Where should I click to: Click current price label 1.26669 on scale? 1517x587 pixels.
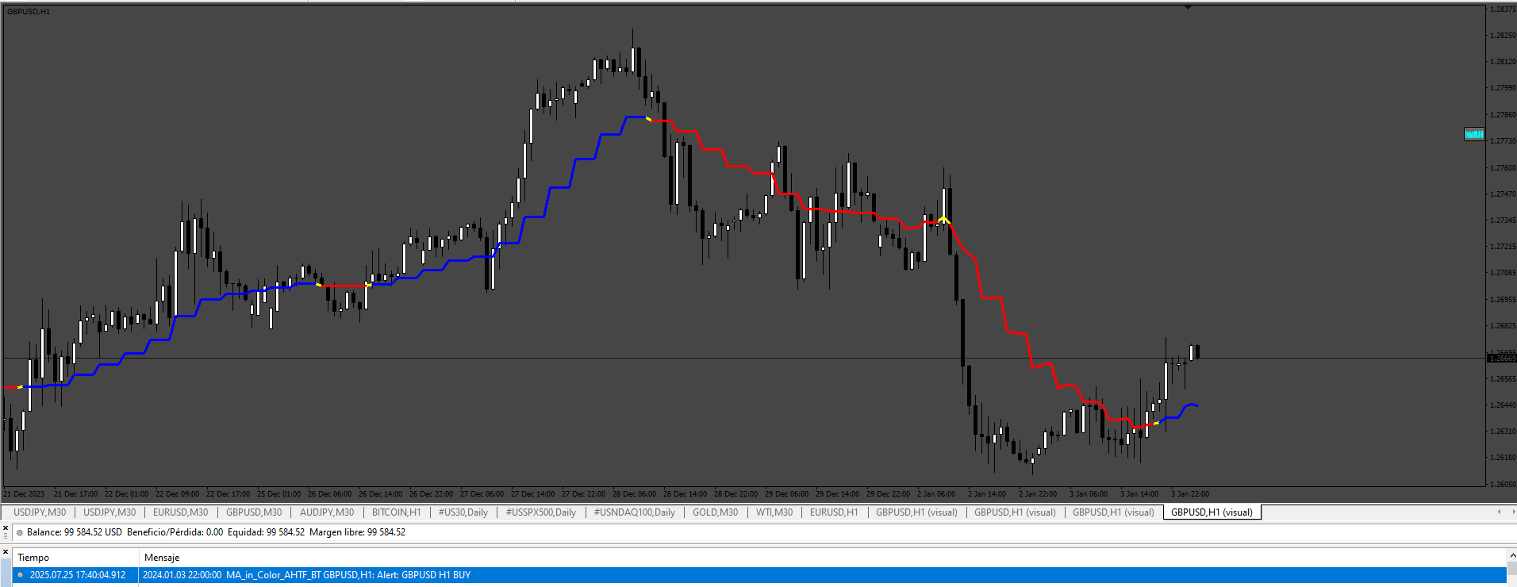tap(1501, 359)
